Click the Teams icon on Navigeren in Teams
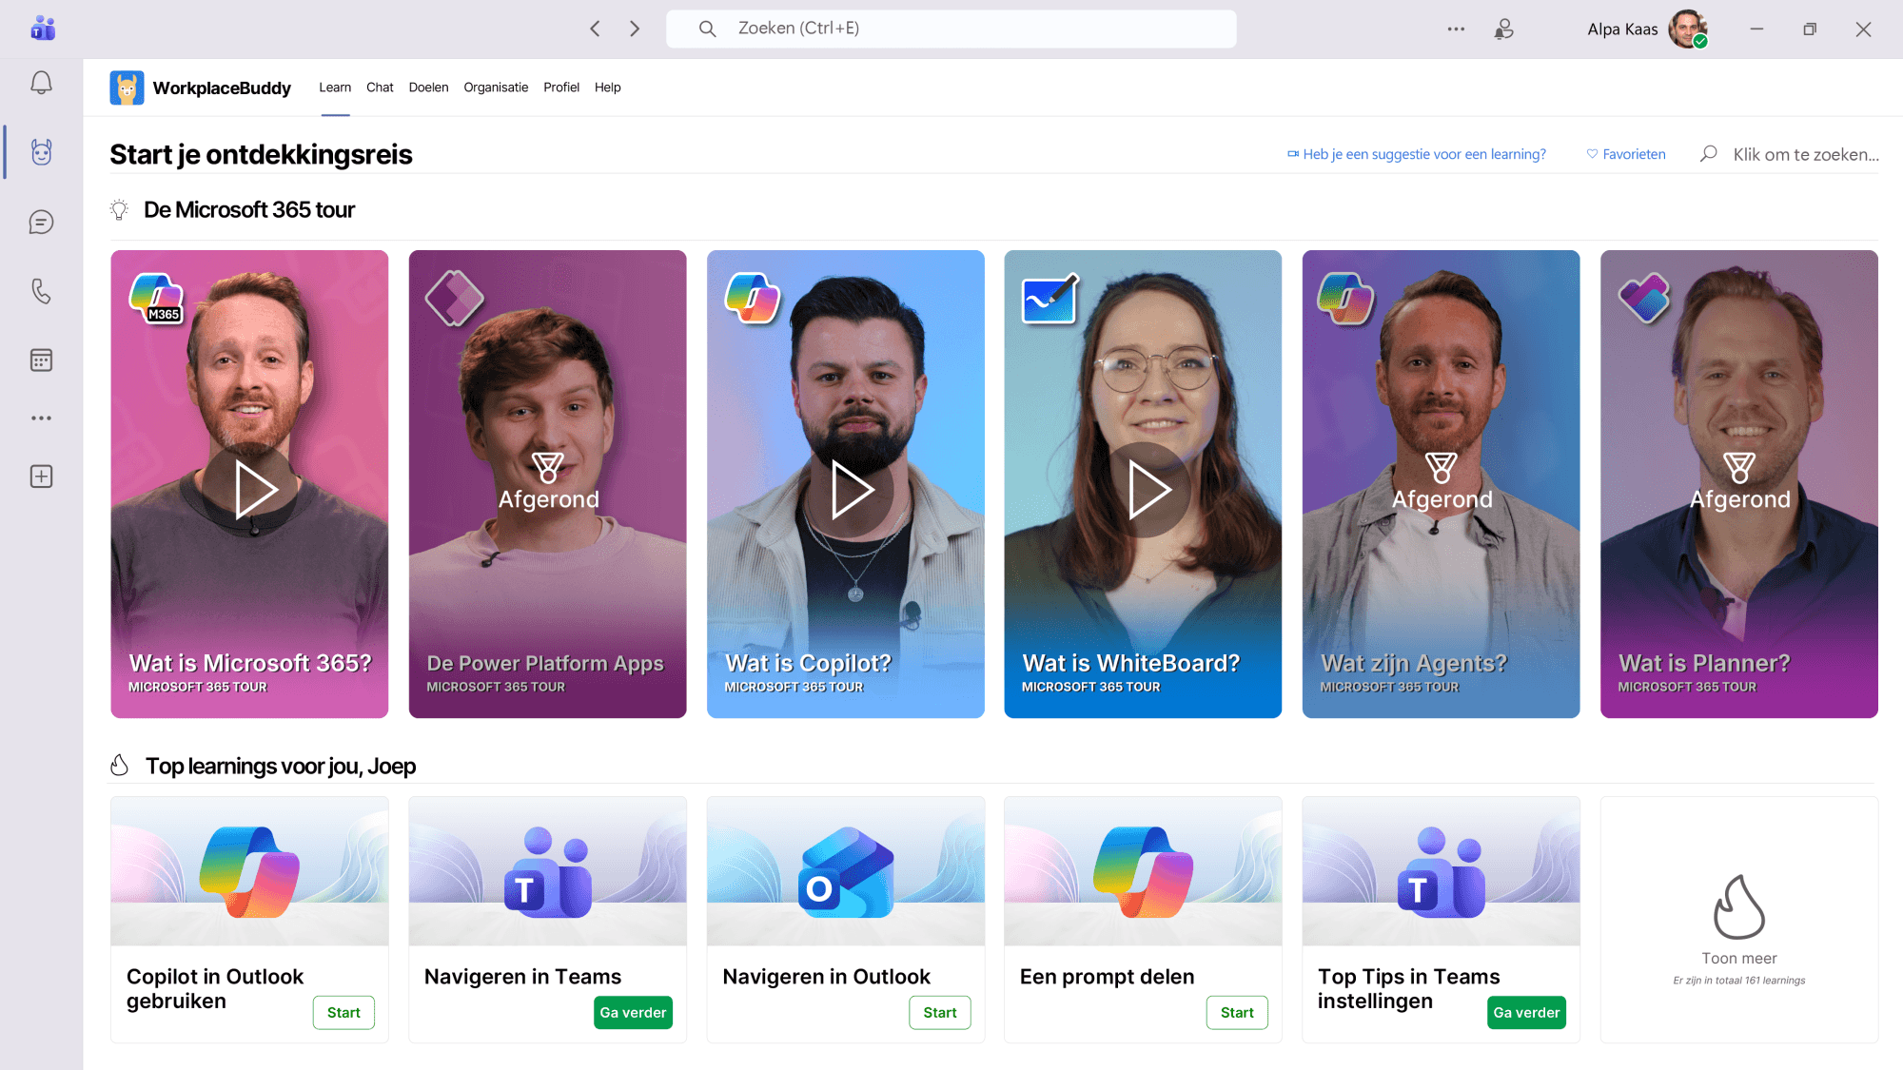1903x1070 pixels. [x=548, y=871]
